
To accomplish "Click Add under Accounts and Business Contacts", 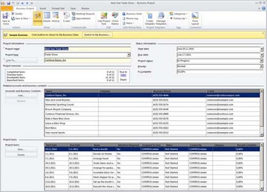I will click(21, 96).
